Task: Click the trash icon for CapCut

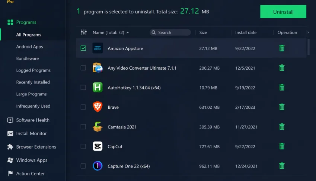Action: (x=282, y=146)
